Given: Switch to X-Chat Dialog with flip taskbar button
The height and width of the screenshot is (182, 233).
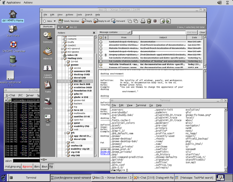Looking at the screenshot, I should click(154, 177).
